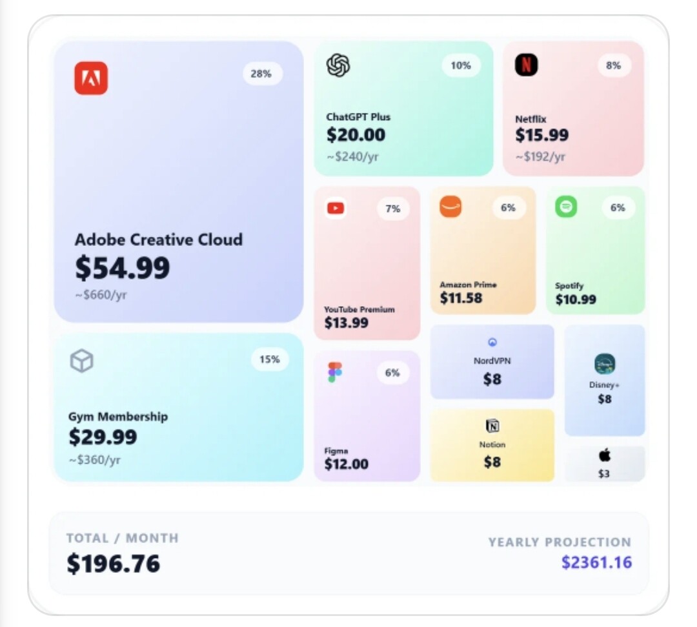Click the ~$240/yr label under ChatGPT Plus
The width and height of the screenshot is (697, 627).
[352, 157]
